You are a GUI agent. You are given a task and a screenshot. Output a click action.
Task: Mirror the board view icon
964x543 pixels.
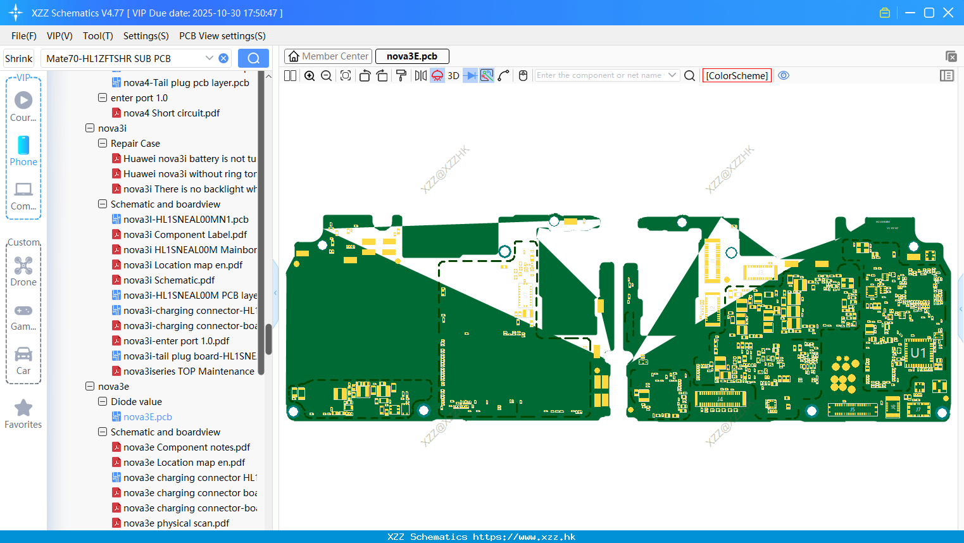[421, 75]
